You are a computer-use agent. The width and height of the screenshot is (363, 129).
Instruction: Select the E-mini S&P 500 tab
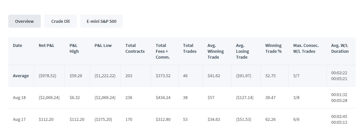(102, 21)
